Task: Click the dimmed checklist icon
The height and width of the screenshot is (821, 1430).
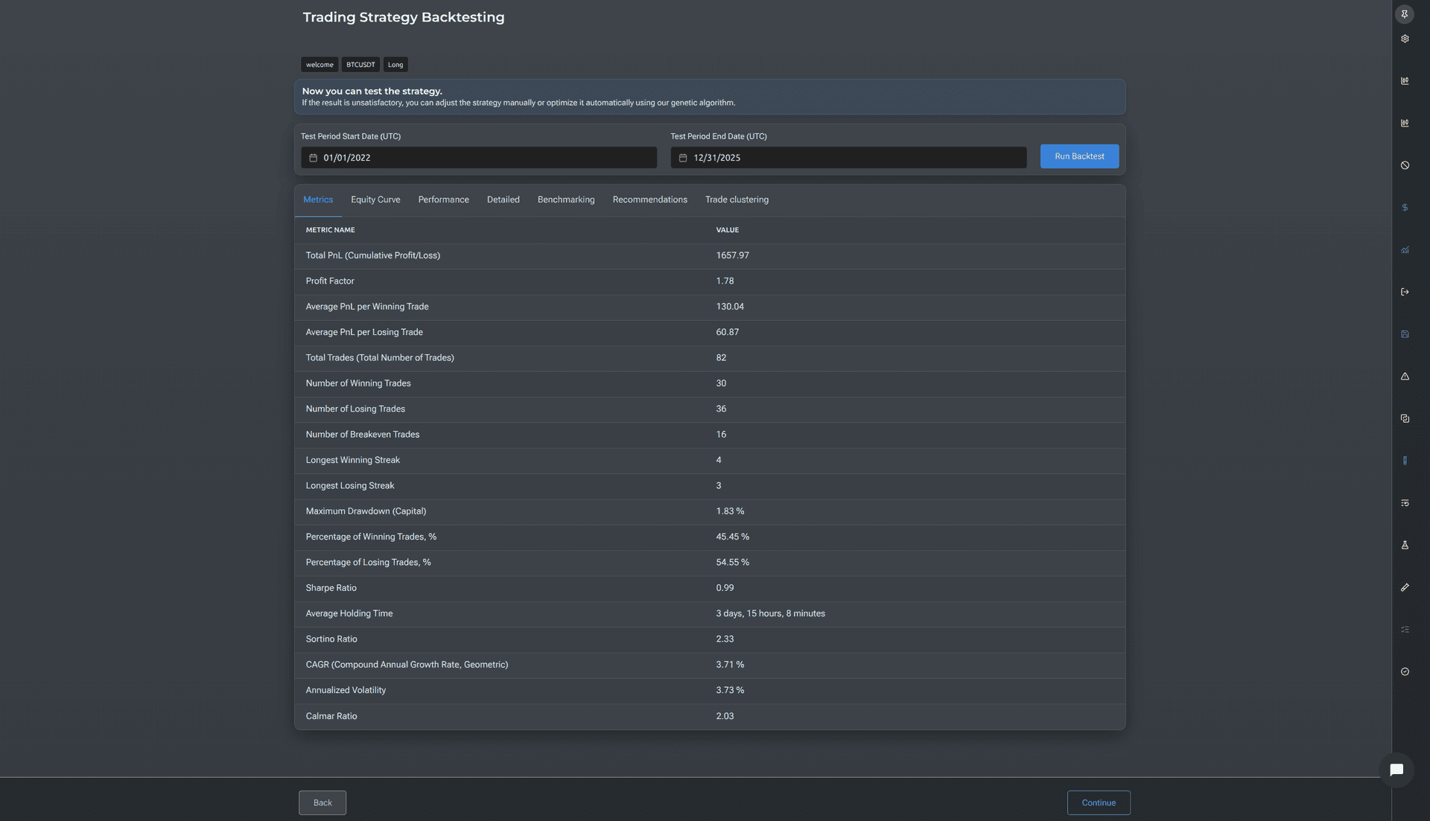Action: pyautogui.click(x=1405, y=630)
